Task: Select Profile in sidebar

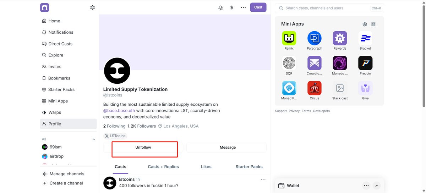Action: tap(68, 124)
